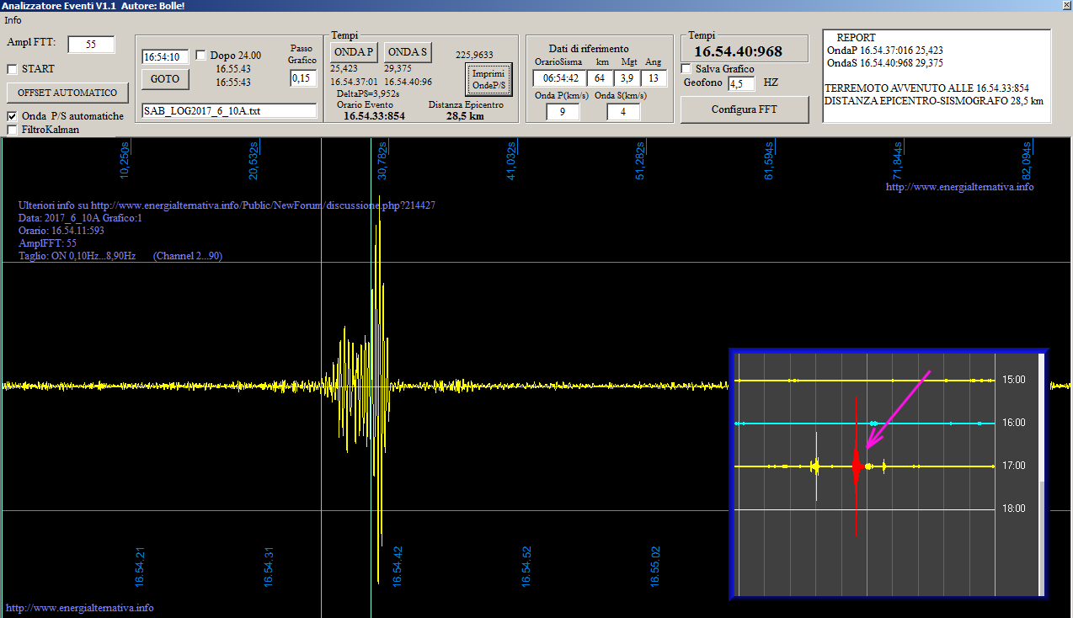The image size is (1073, 618).
Task: Uncheck Onda P/S automatiche checkbox
Action: tap(13, 116)
